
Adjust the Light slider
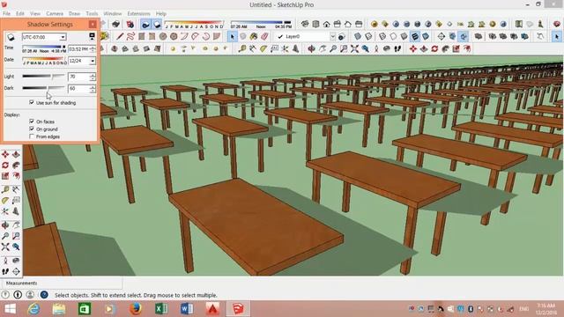point(43,77)
